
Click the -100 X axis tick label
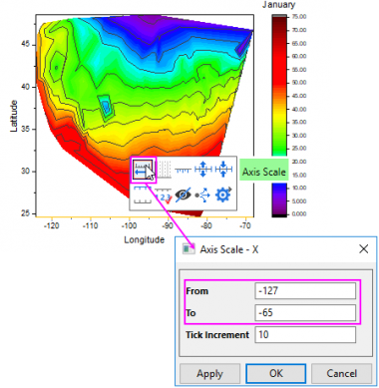pyautogui.click(x=129, y=225)
